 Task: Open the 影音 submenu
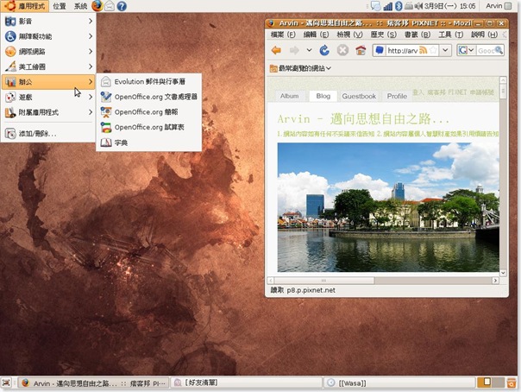pyautogui.click(x=48, y=22)
